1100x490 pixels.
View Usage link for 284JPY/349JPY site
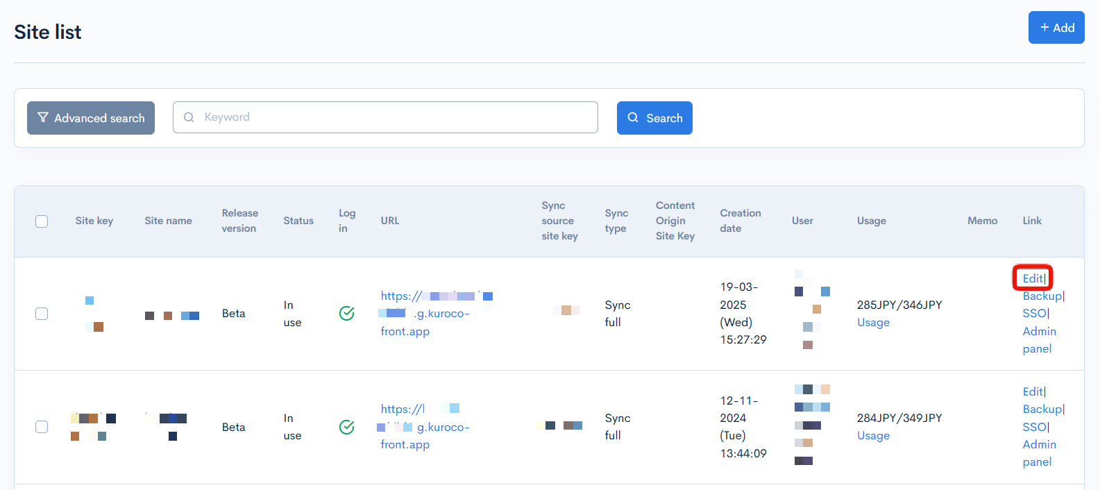[873, 436]
